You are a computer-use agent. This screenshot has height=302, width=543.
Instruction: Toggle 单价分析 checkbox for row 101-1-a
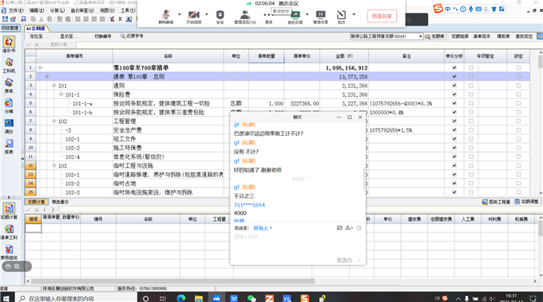point(454,103)
